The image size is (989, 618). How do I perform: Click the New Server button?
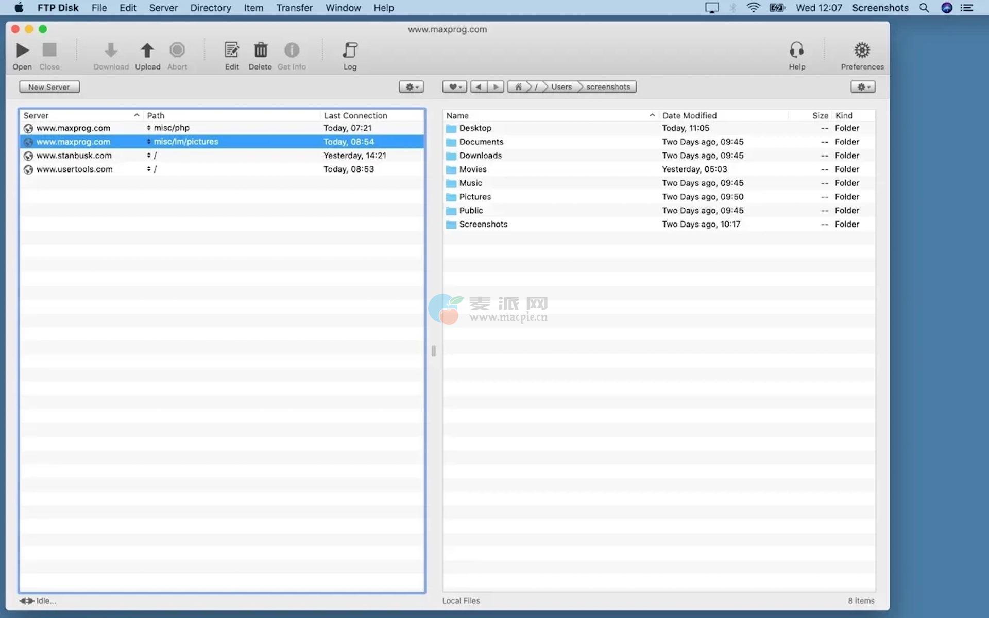tap(49, 87)
